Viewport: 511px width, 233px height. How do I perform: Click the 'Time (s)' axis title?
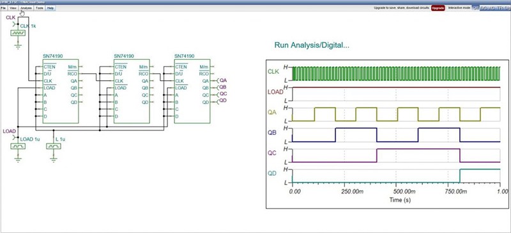click(400, 200)
